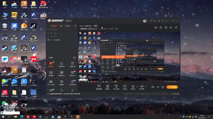Open the 弹幕助手 tool in the toolbox

click(x=51, y=64)
